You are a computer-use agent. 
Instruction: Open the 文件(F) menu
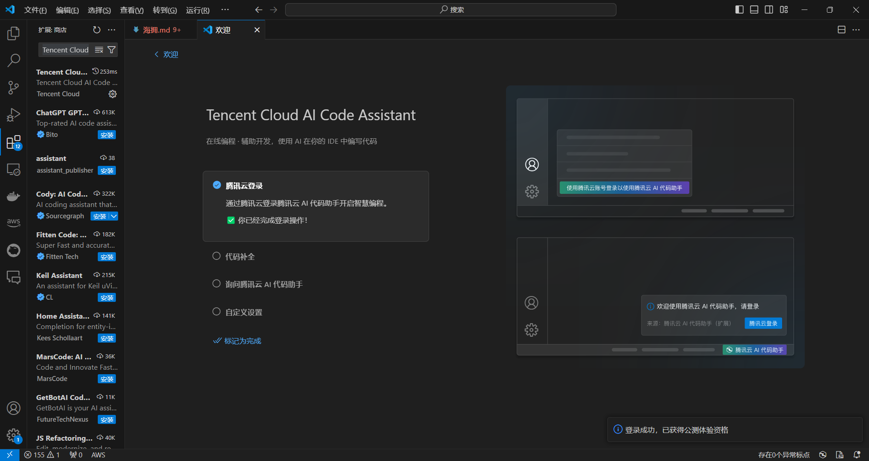(35, 10)
